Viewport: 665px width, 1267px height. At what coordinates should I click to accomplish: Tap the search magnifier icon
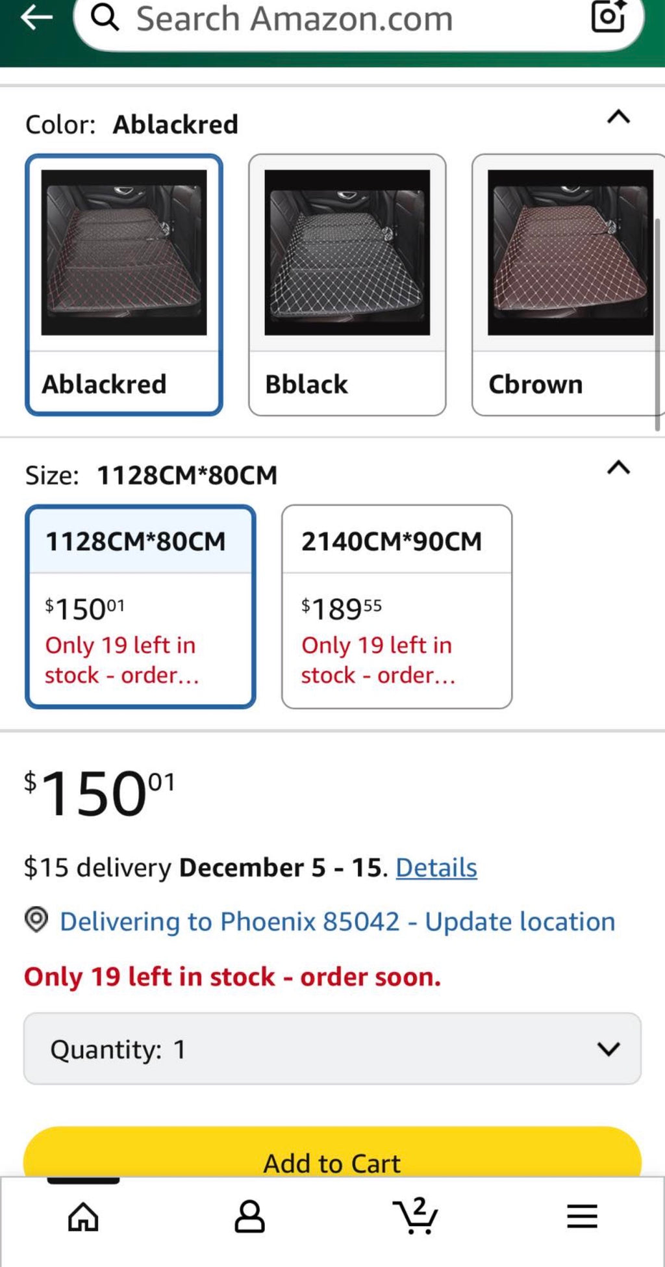click(x=105, y=18)
